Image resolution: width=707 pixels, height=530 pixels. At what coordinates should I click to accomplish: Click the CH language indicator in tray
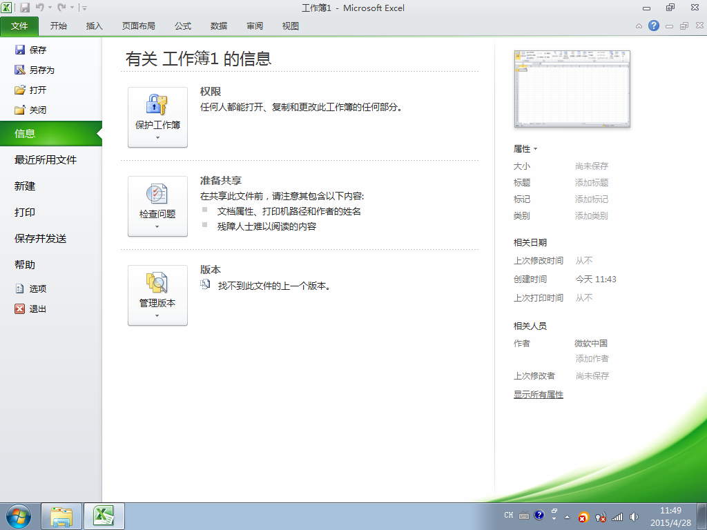[x=509, y=515]
